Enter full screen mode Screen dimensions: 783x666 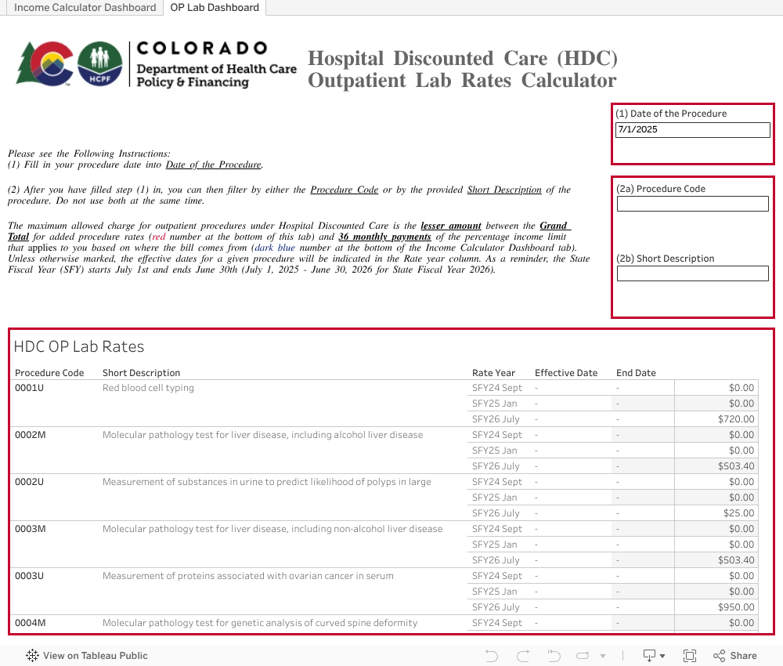690,656
